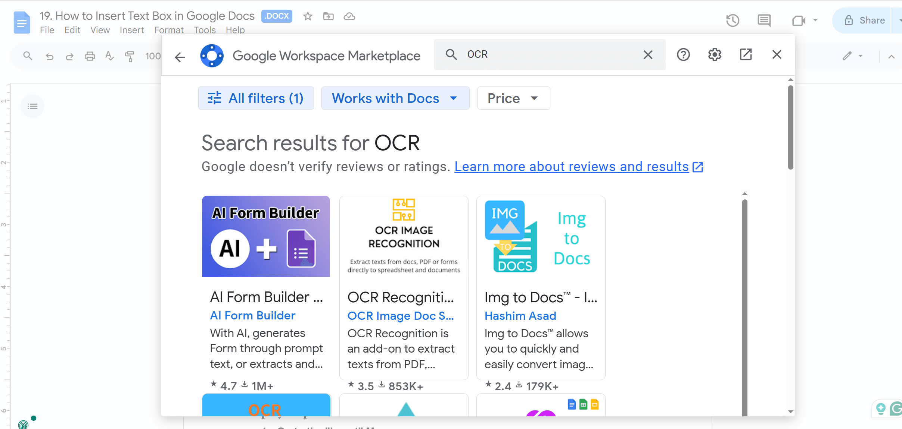Open the Help menu

(235, 30)
